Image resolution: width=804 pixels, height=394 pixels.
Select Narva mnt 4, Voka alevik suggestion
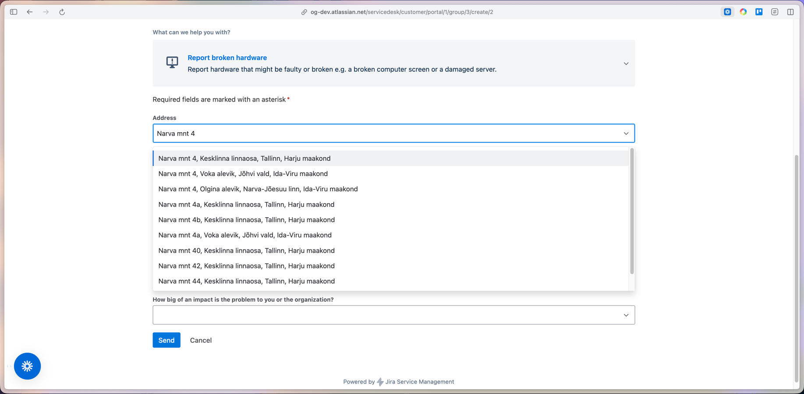pyautogui.click(x=243, y=173)
